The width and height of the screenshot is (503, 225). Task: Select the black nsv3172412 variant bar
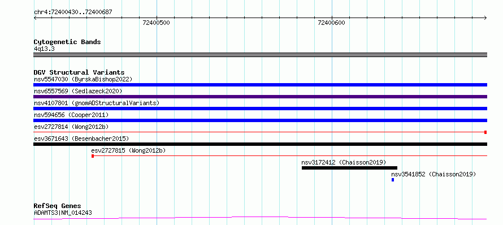[x=350, y=168]
